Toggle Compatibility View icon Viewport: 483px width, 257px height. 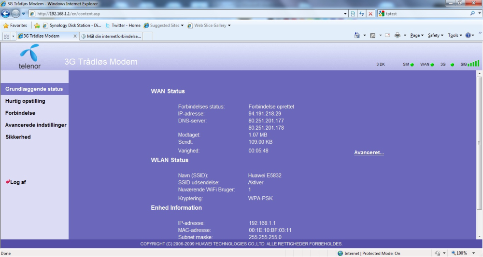pyautogui.click(x=353, y=14)
